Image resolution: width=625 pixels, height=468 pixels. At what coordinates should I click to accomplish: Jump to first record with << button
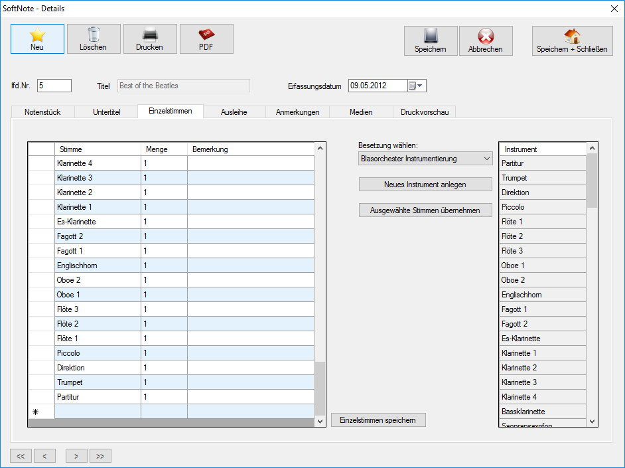[21, 455]
